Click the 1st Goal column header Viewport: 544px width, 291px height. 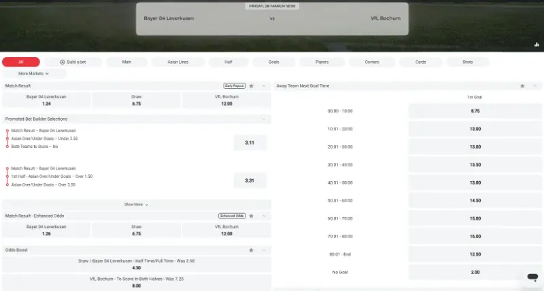(x=475, y=97)
